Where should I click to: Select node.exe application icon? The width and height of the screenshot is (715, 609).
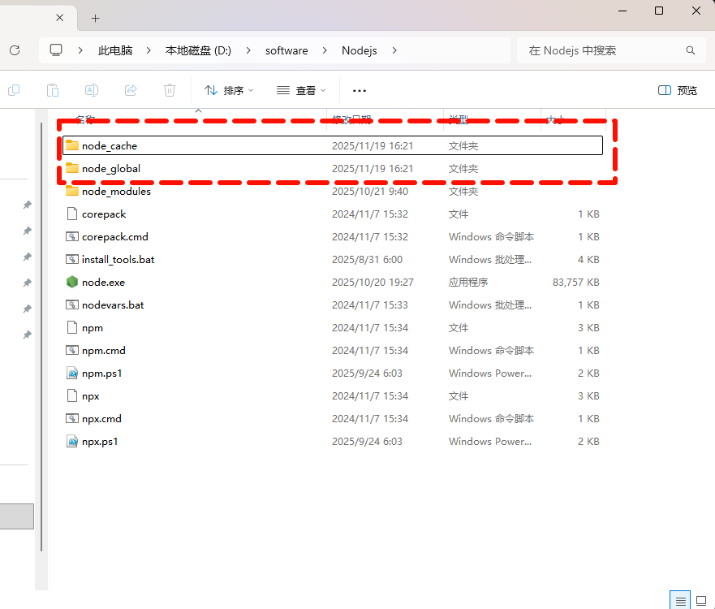[x=72, y=282]
